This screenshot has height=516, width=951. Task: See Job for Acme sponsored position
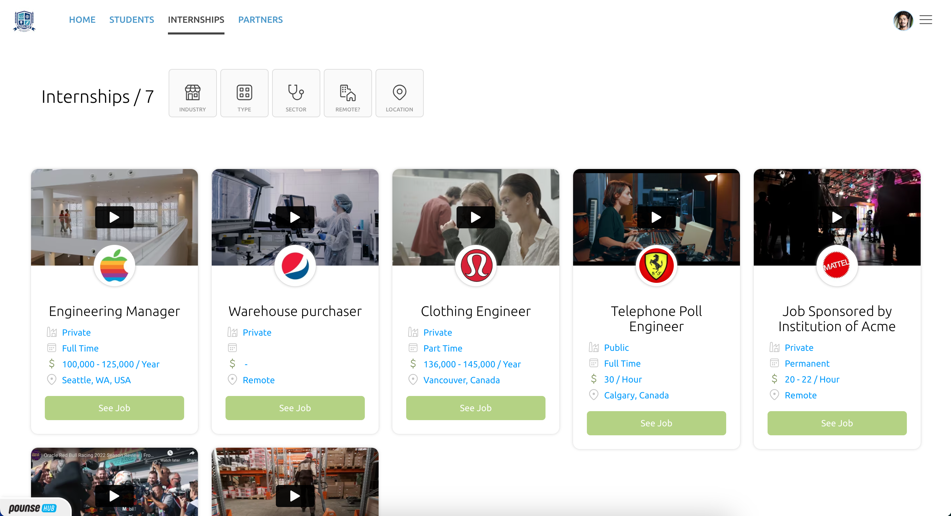point(837,423)
